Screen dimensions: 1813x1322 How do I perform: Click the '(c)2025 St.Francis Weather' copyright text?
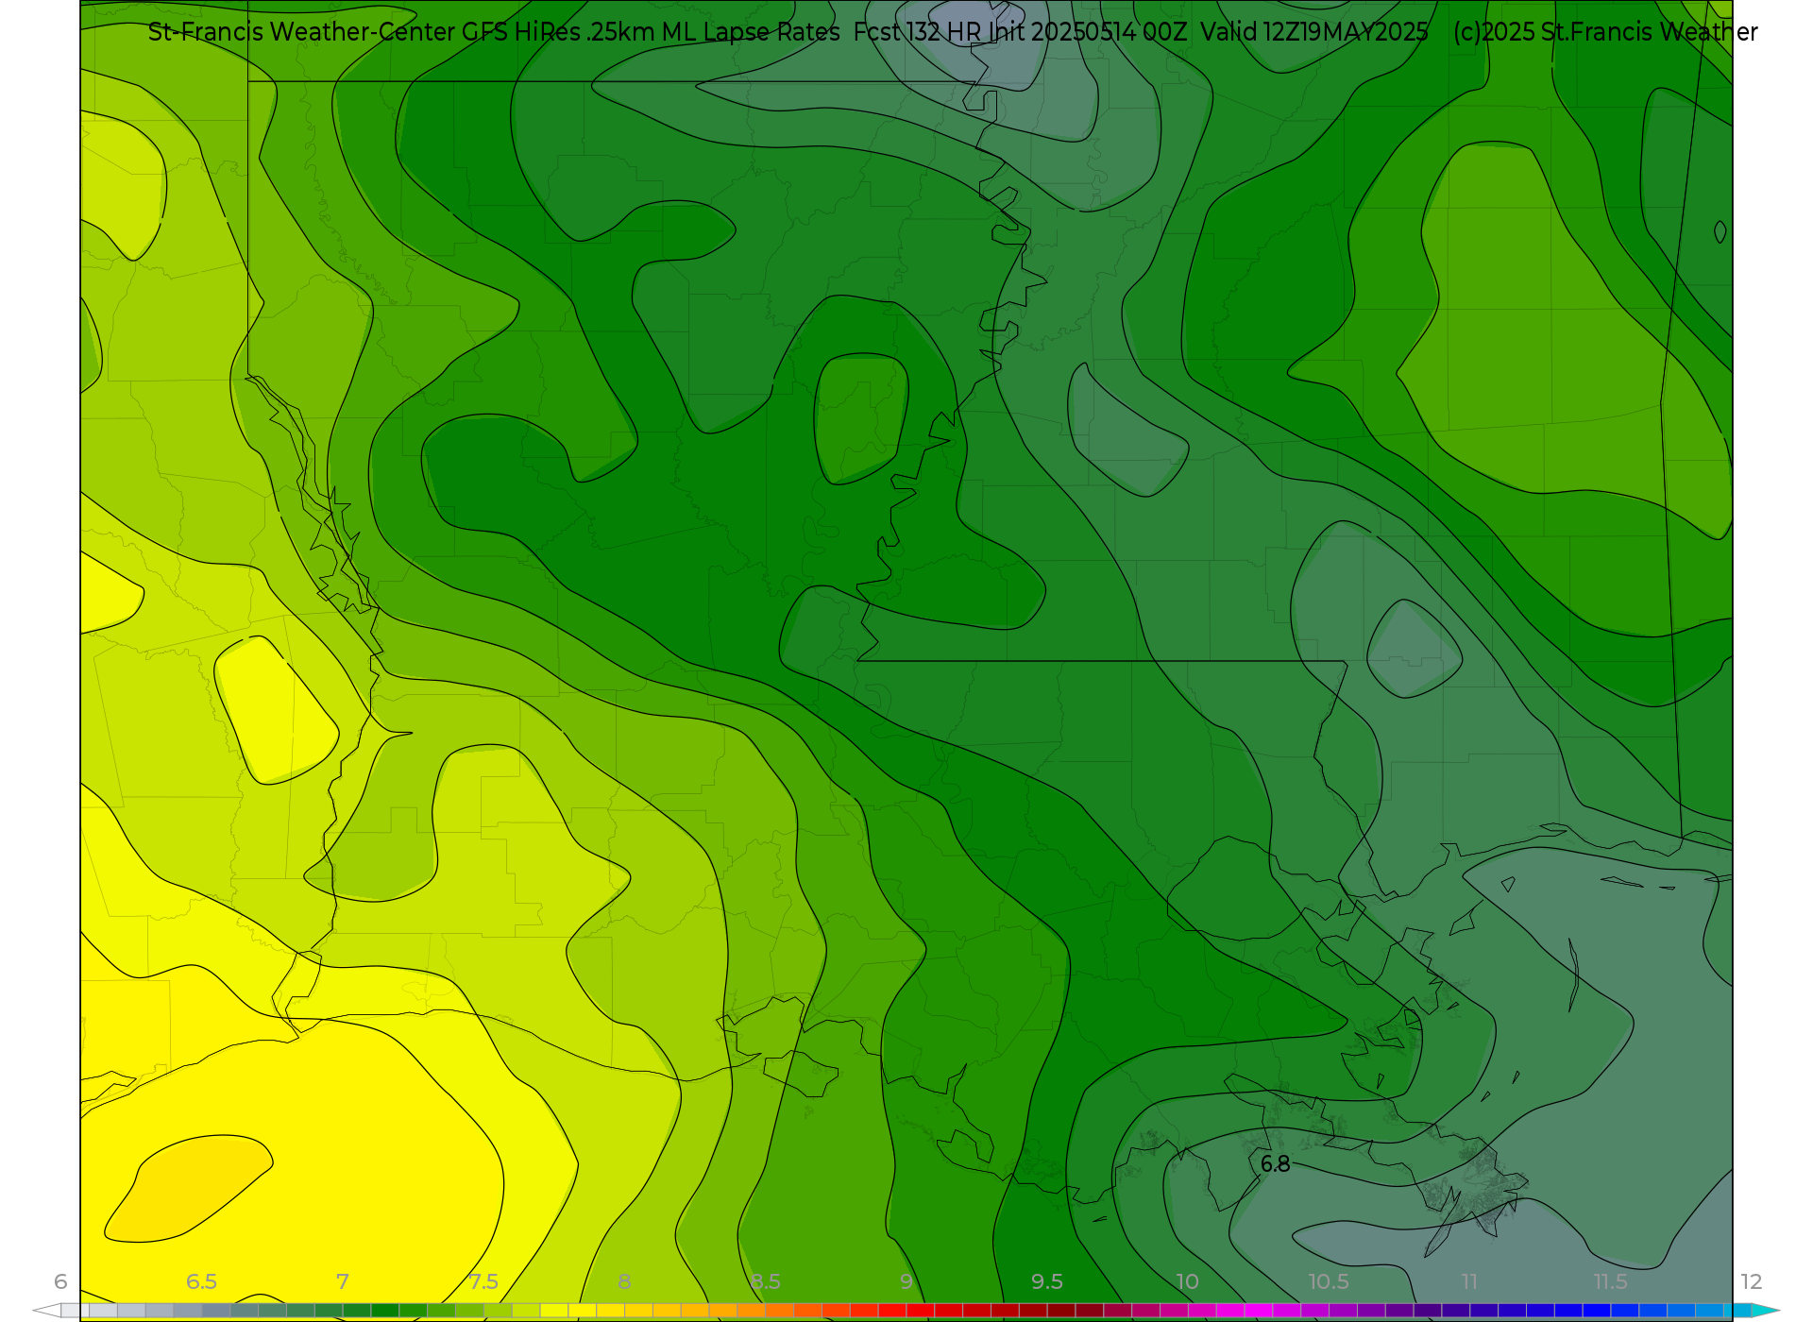(1605, 32)
